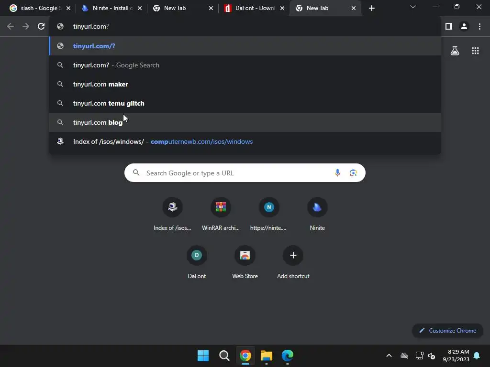490x367 pixels.
Task: Close the slash - Google Search tab
Action: tap(68, 8)
